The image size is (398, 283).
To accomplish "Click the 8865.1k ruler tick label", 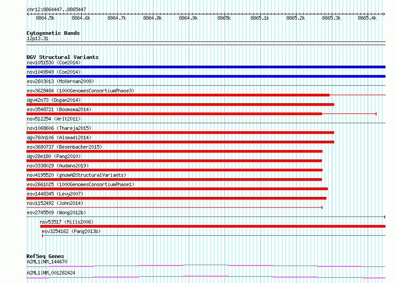I will click(x=260, y=18).
